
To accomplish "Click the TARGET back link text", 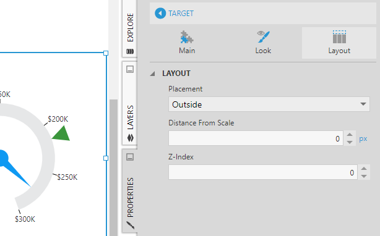I will click(181, 14).
